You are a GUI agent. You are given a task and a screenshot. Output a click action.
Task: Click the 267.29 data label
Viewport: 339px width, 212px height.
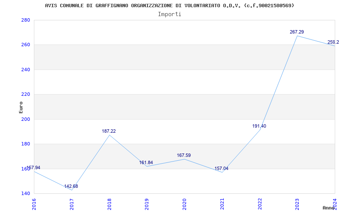[x=297, y=32]
